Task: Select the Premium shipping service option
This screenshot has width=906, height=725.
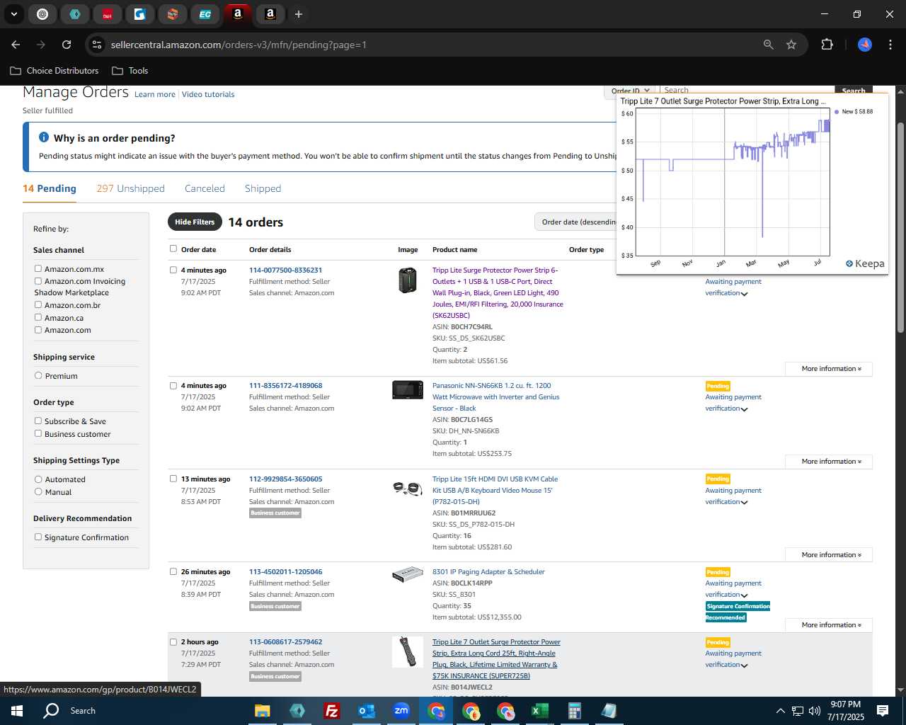Action: coord(38,375)
